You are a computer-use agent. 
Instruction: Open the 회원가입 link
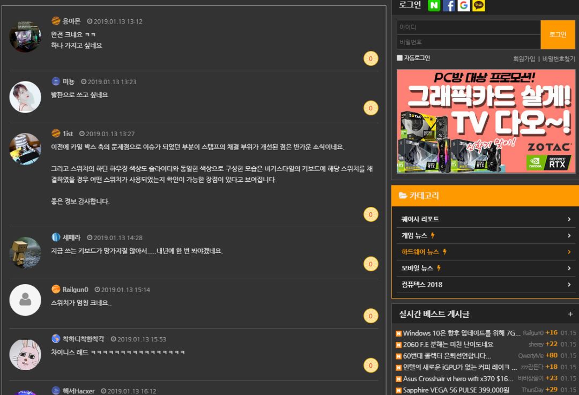[524, 59]
